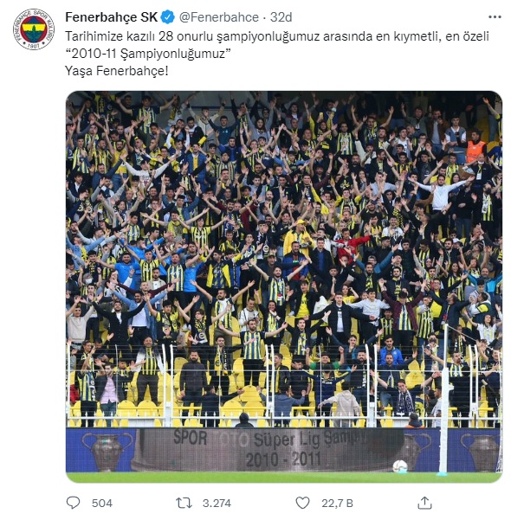Click the 22,7 B likes count
This screenshot has width=511, height=520.
337,503
